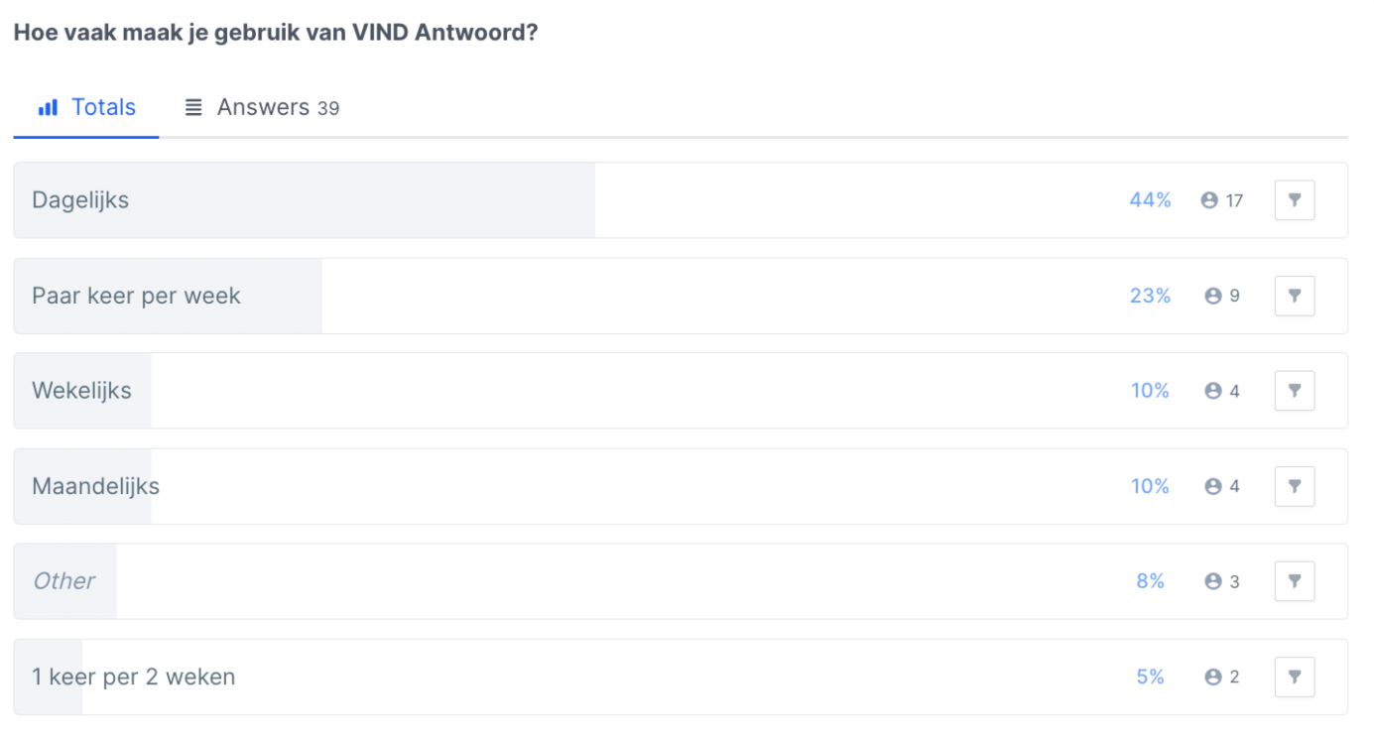Viewport: 1374px width, 739px height.
Task: Click the Maandelijks answer label
Action: pyautogui.click(x=95, y=486)
